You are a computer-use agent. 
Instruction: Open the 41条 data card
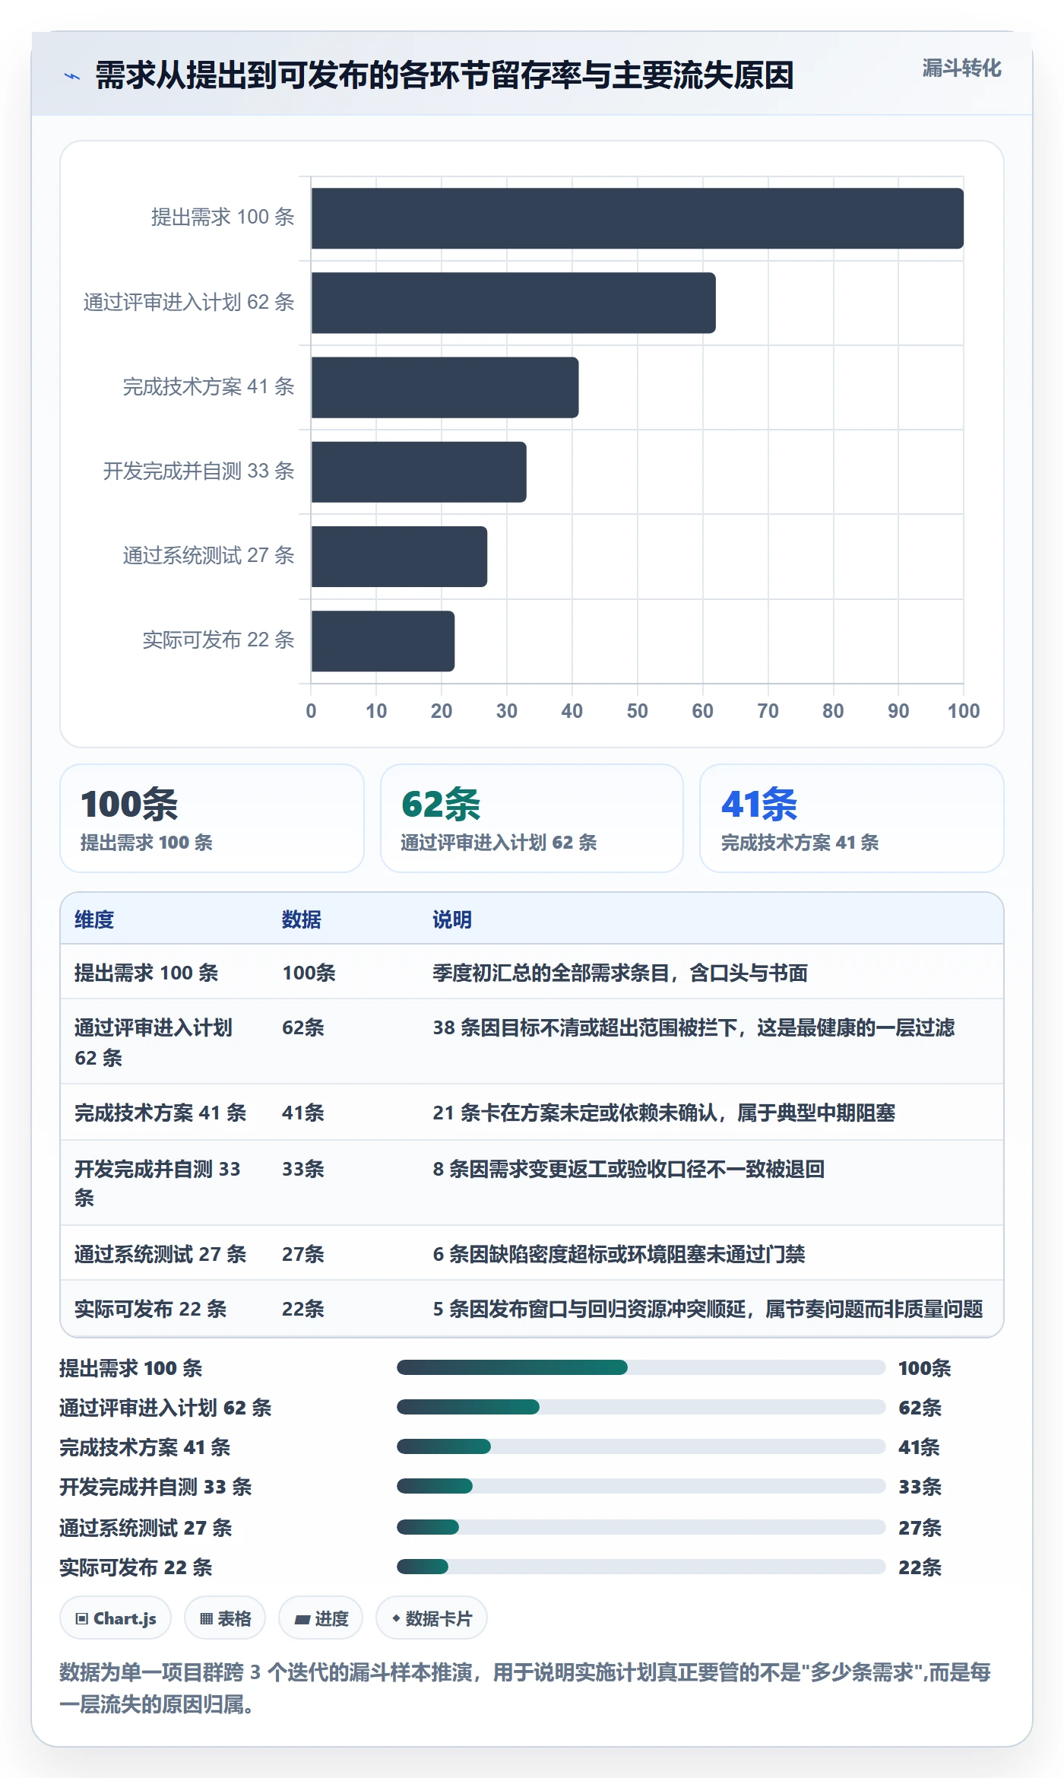(851, 818)
